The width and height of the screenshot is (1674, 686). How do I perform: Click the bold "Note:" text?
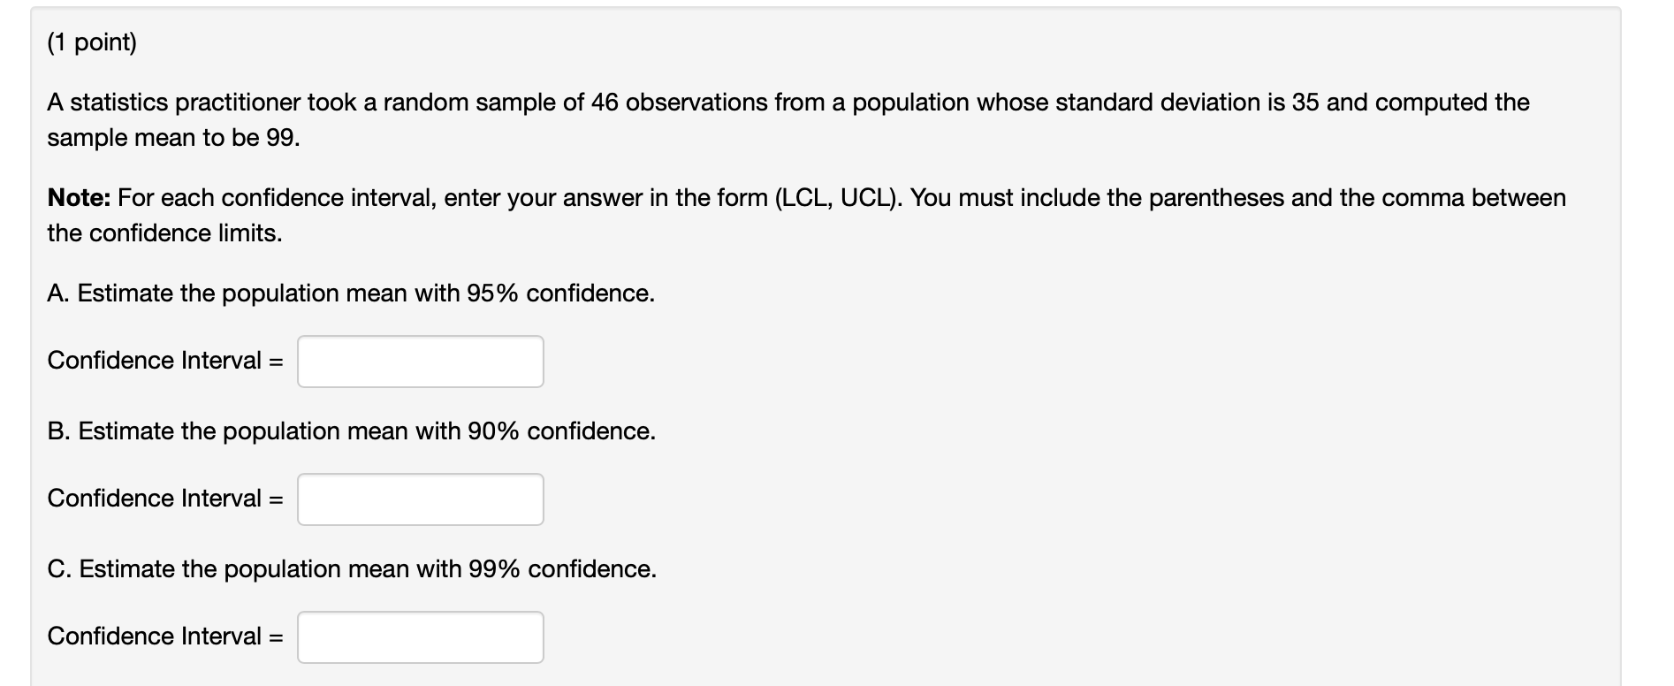(x=79, y=198)
